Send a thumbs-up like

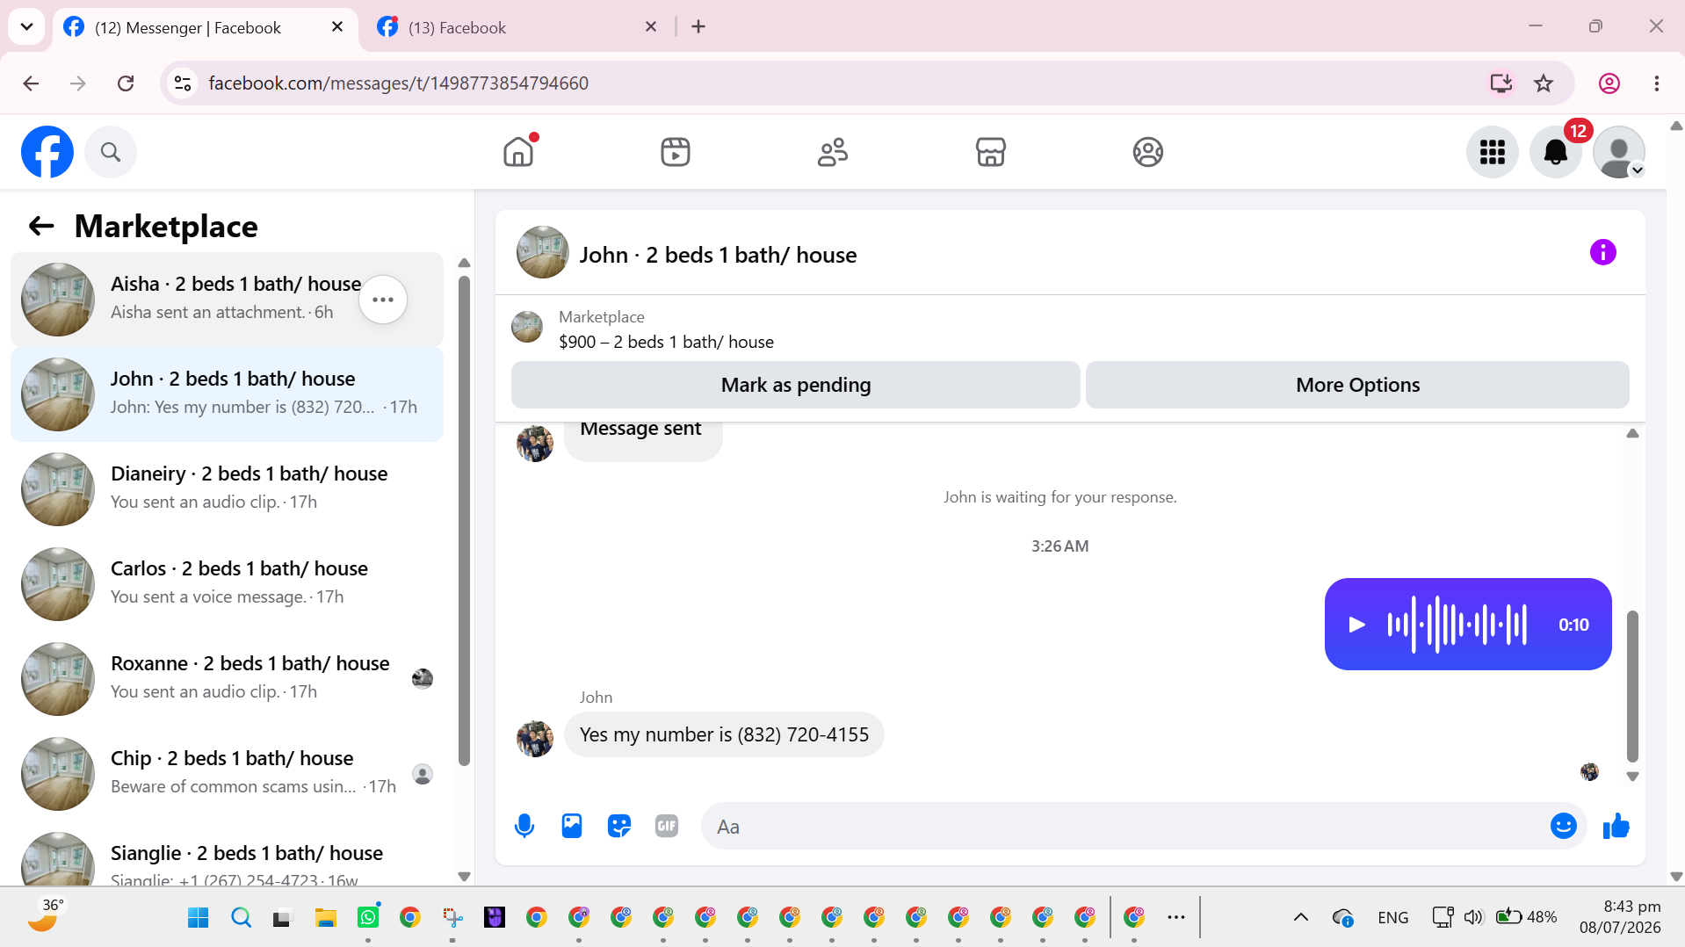click(x=1616, y=826)
